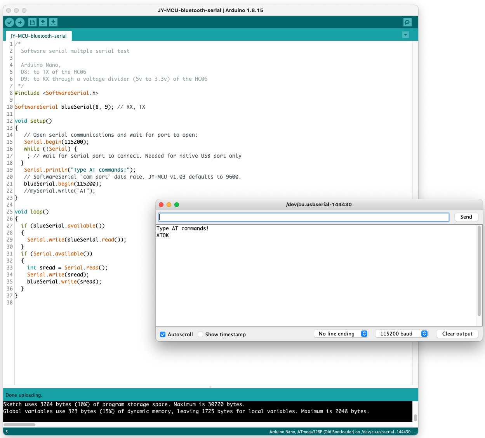Screen dimensions: 485x438
Task: Close the serial monitor window
Action: [161, 205]
